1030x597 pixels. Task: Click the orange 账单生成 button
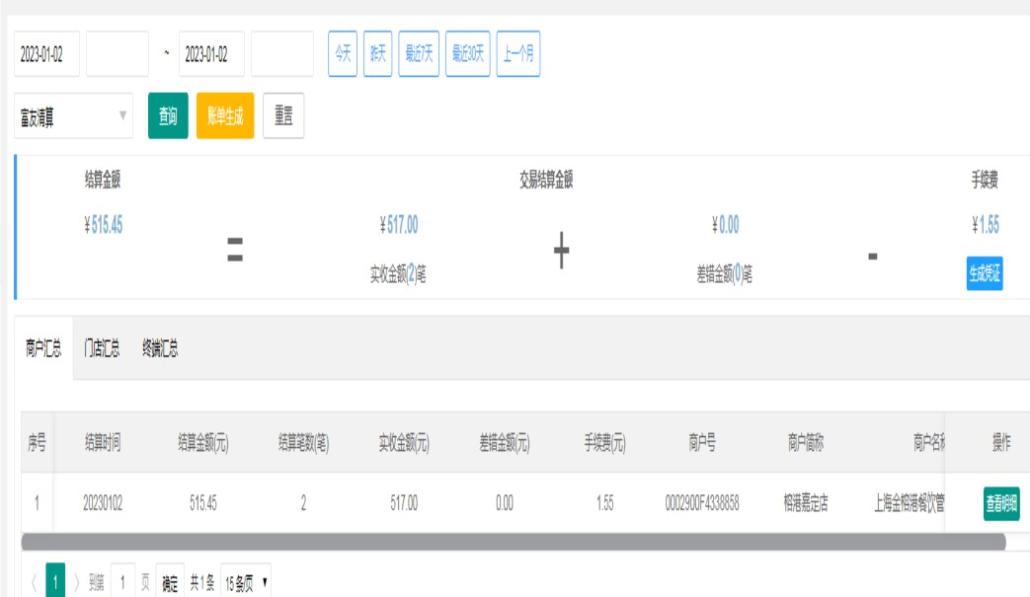tap(225, 116)
